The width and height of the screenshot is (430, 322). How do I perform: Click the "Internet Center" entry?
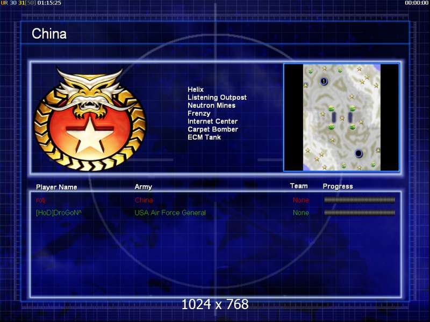(212, 121)
